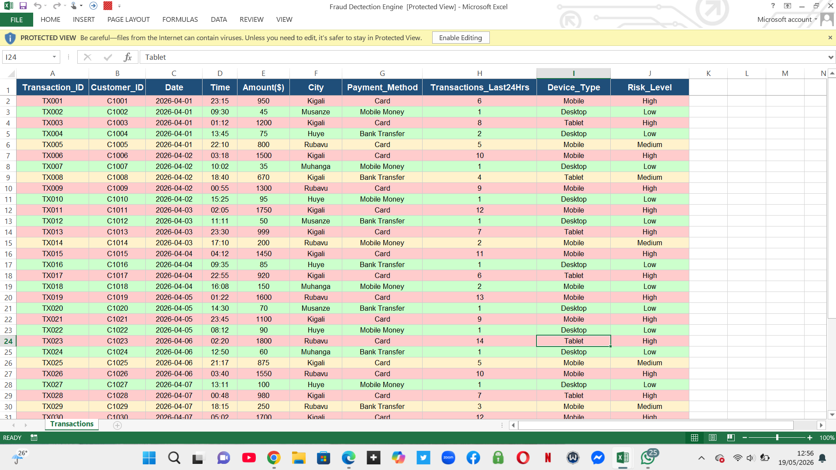Click the Save icon in quick access toolbar
Image resolution: width=836 pixels, height=470 pixels.
point(23,6)
